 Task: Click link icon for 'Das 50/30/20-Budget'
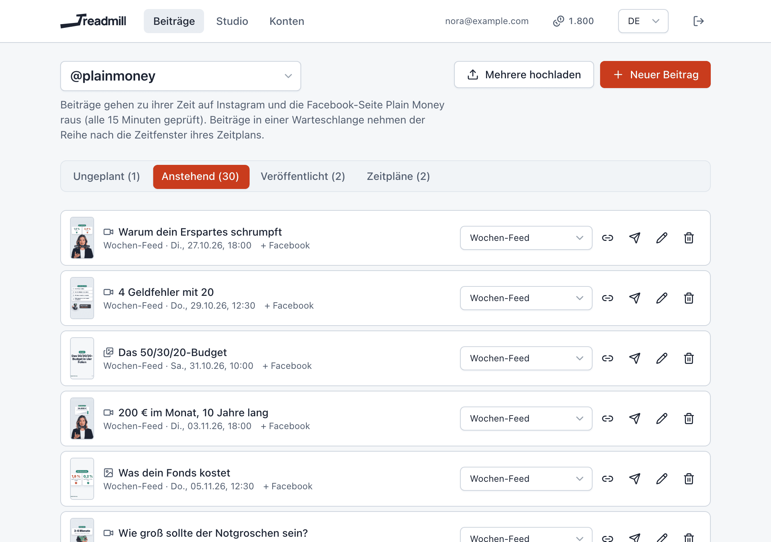(608, 358)
